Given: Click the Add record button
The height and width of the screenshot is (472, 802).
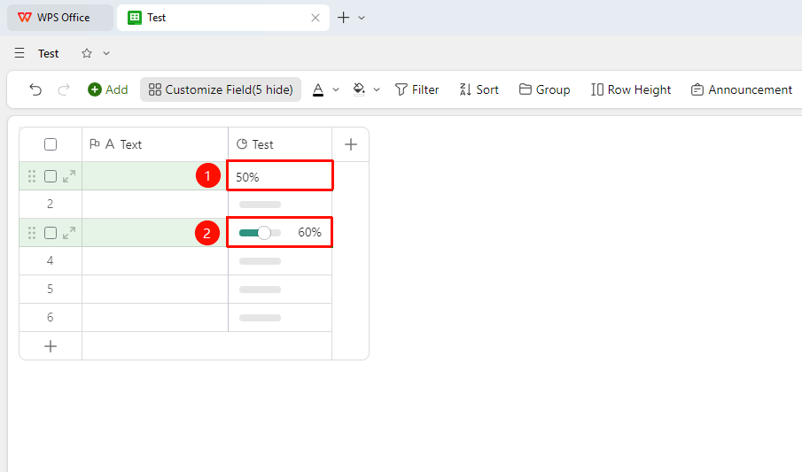Looking at the screenshot, I should [x=108, y=89].
